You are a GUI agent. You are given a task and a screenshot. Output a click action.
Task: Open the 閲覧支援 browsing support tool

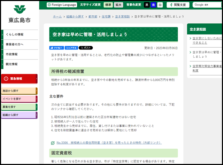[x=178, y=5]
